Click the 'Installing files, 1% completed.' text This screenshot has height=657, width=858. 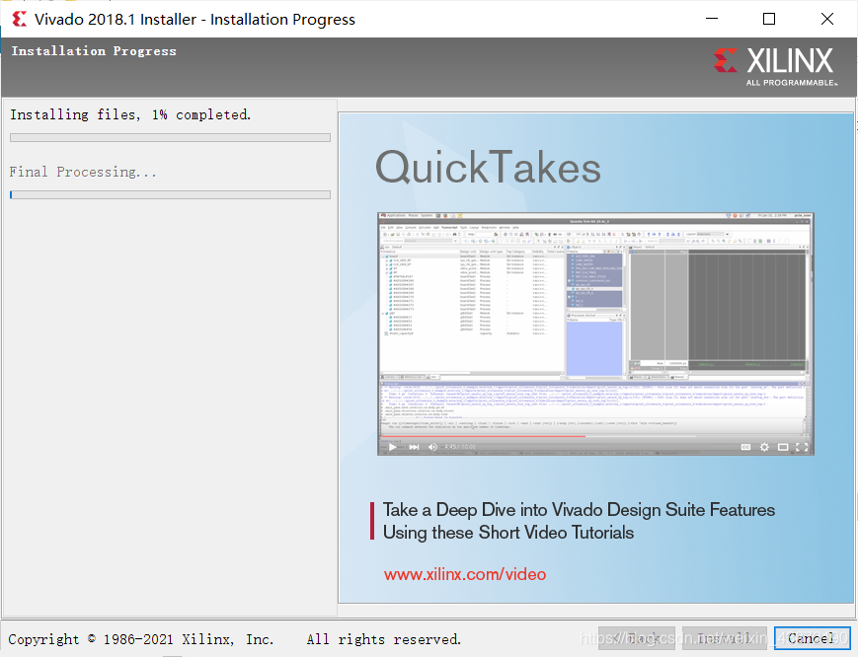(x=130, y=114)
